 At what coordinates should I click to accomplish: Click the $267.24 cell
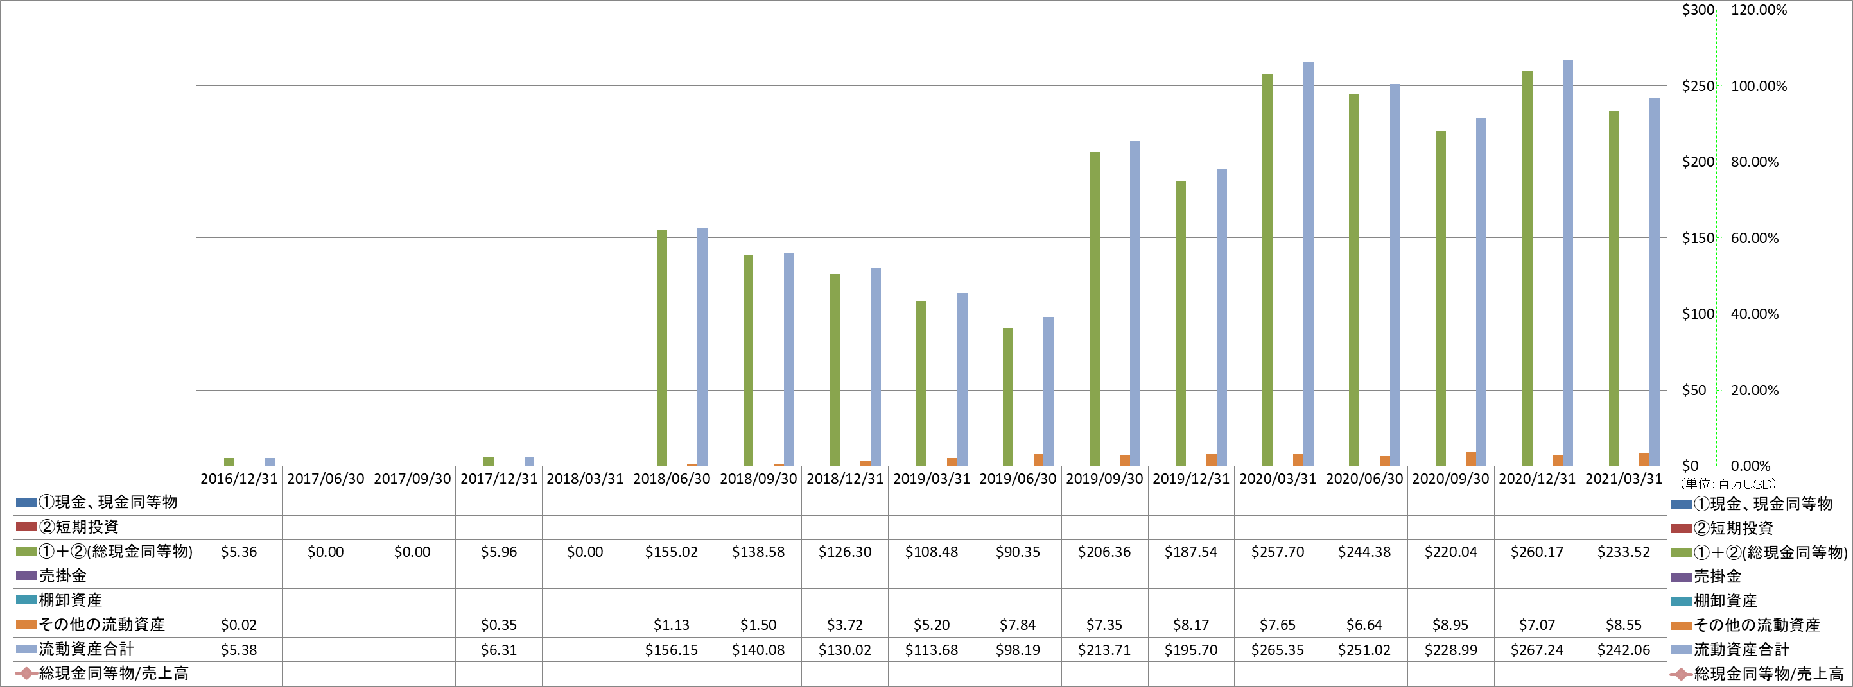click(x=1537, y=650)
